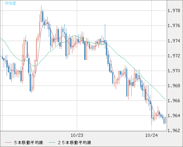183x147 pixels.
Task: Click the 25本移動平均線 legend text
Action: [x=75, y=143]
